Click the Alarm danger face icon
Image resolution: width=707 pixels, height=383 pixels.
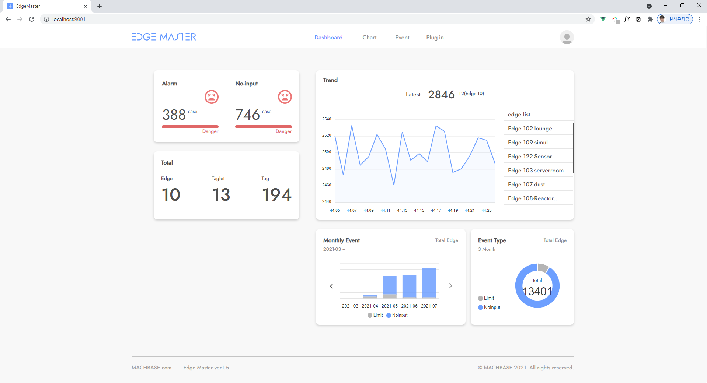212,97
